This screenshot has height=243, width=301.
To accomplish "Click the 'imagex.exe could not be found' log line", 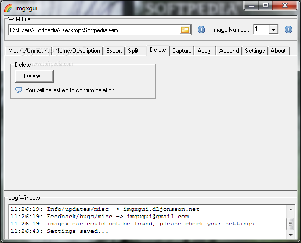I will click(137, 224).
